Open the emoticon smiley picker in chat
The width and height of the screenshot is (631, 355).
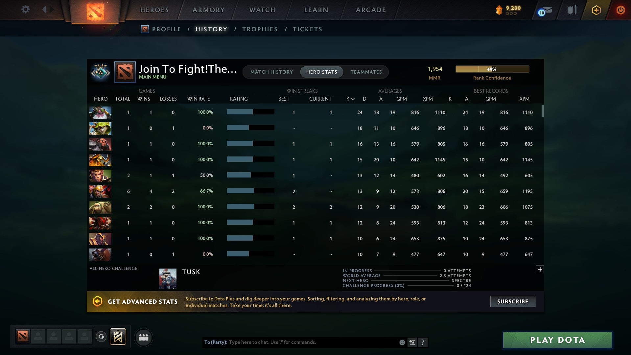click(x=402, y=343)
